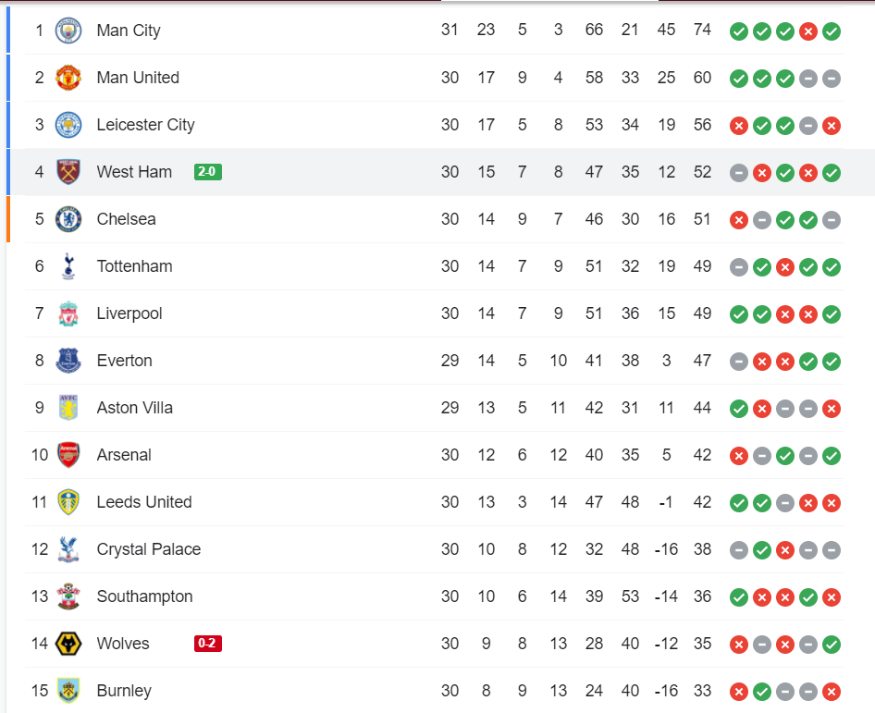The width and height of the screenshot is (875, 713).
Task: Click the Man City club crest
Action: [x=68, y=31]
